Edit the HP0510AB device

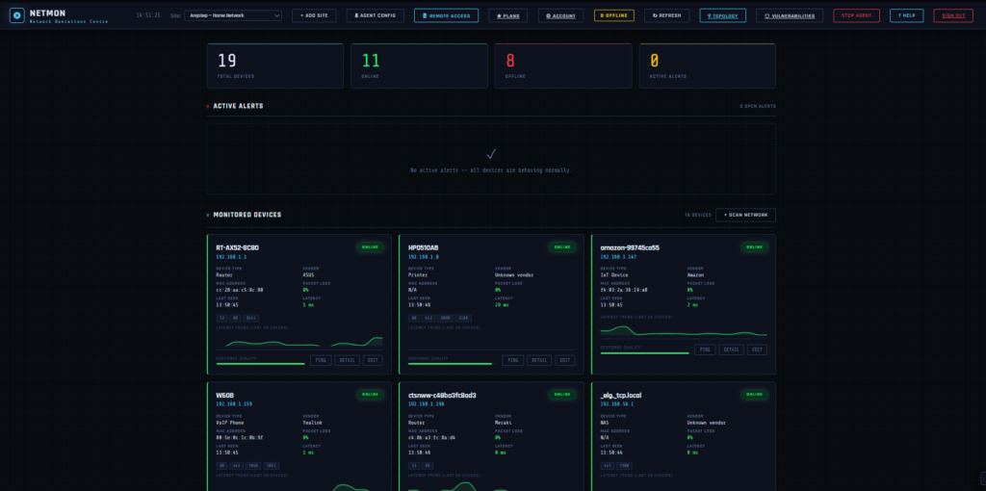click(564, 360)
